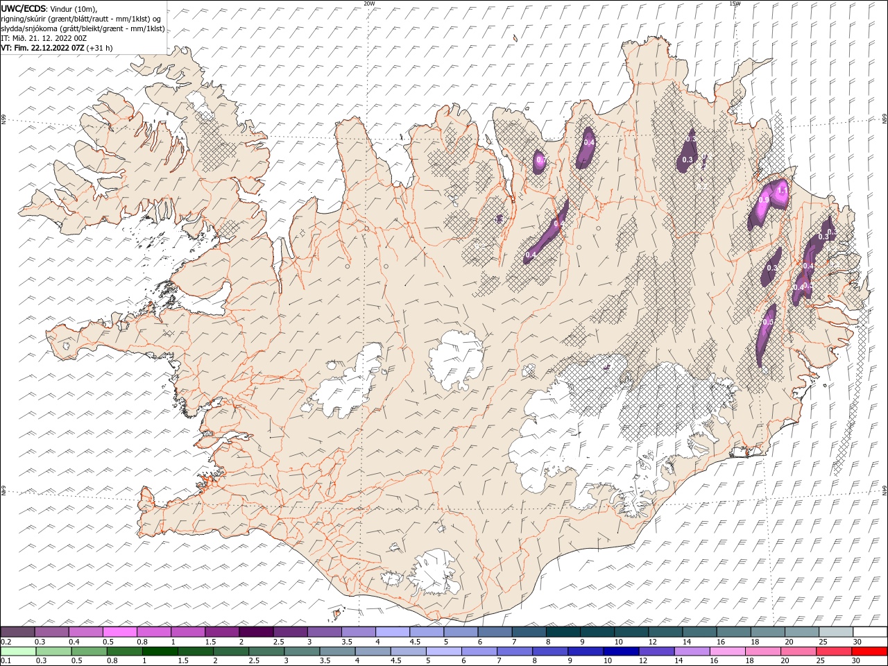Image resolution: width=888 pixels, height=666 pixels.
Task: Pick the upper-scale swatch labelled 6
Action: point(495,632)
